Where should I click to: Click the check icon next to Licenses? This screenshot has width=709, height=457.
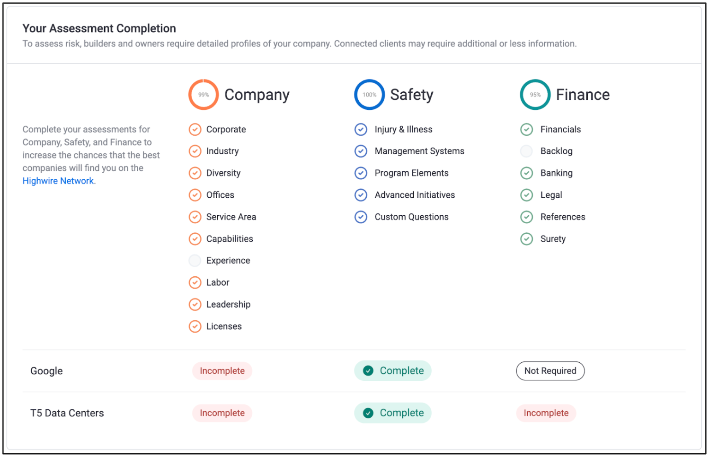[195, 326]
